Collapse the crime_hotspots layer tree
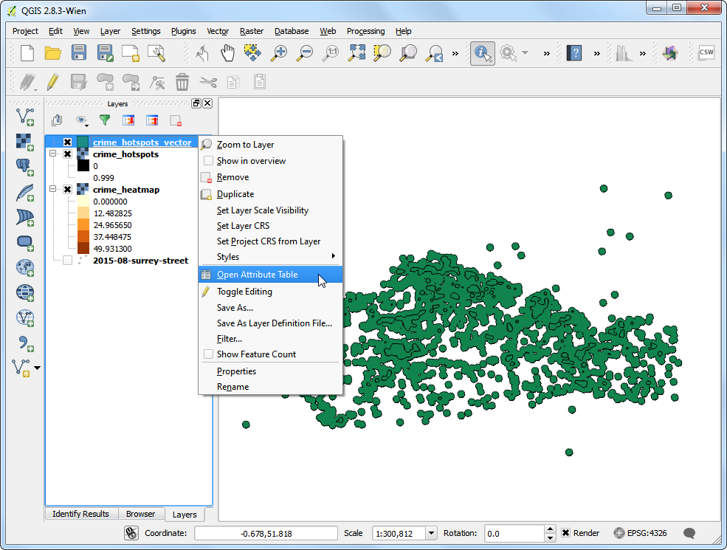Viewport: 727px width, 550px height. tap(53, 154)
